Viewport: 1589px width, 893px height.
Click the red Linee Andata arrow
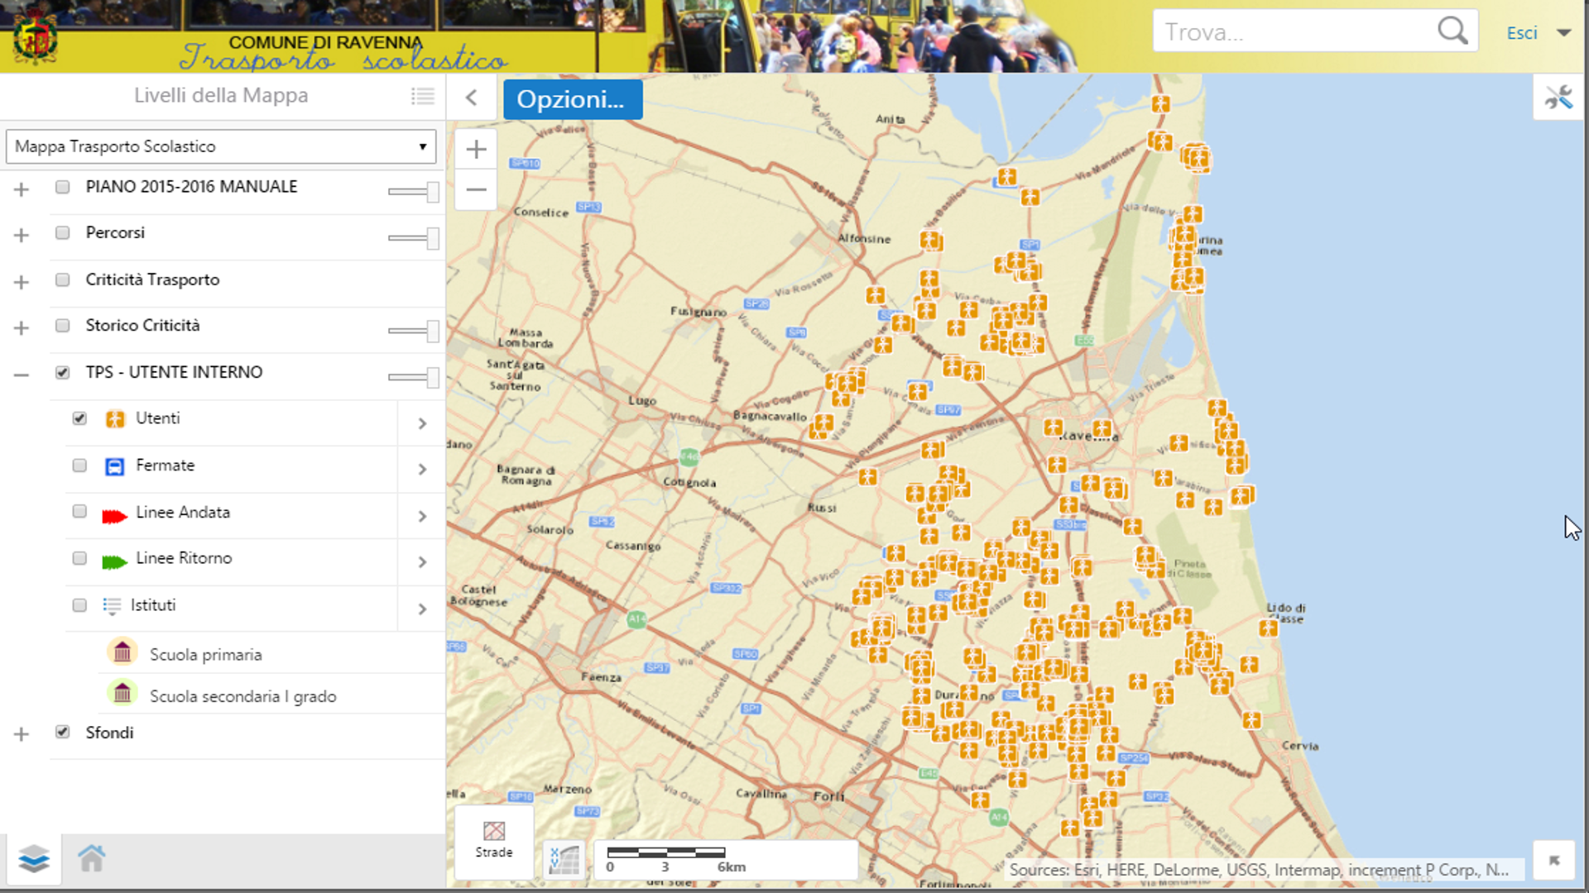point(113,517)
